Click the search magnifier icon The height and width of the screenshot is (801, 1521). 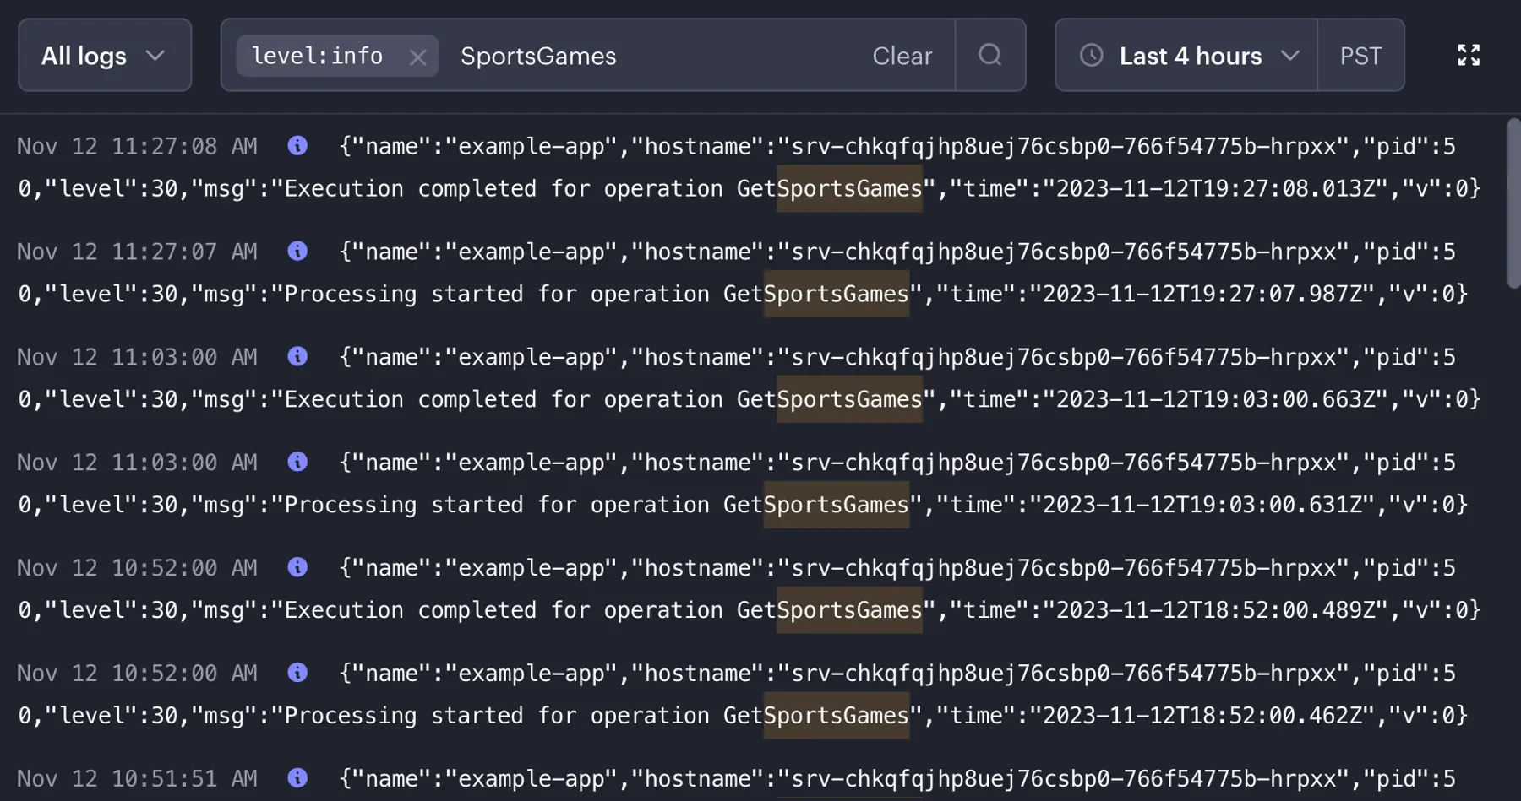click(x=989, y=55)
